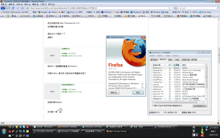Select the explorer.exe process row
Screen dimensions: 220x138
tap(179, 75)
